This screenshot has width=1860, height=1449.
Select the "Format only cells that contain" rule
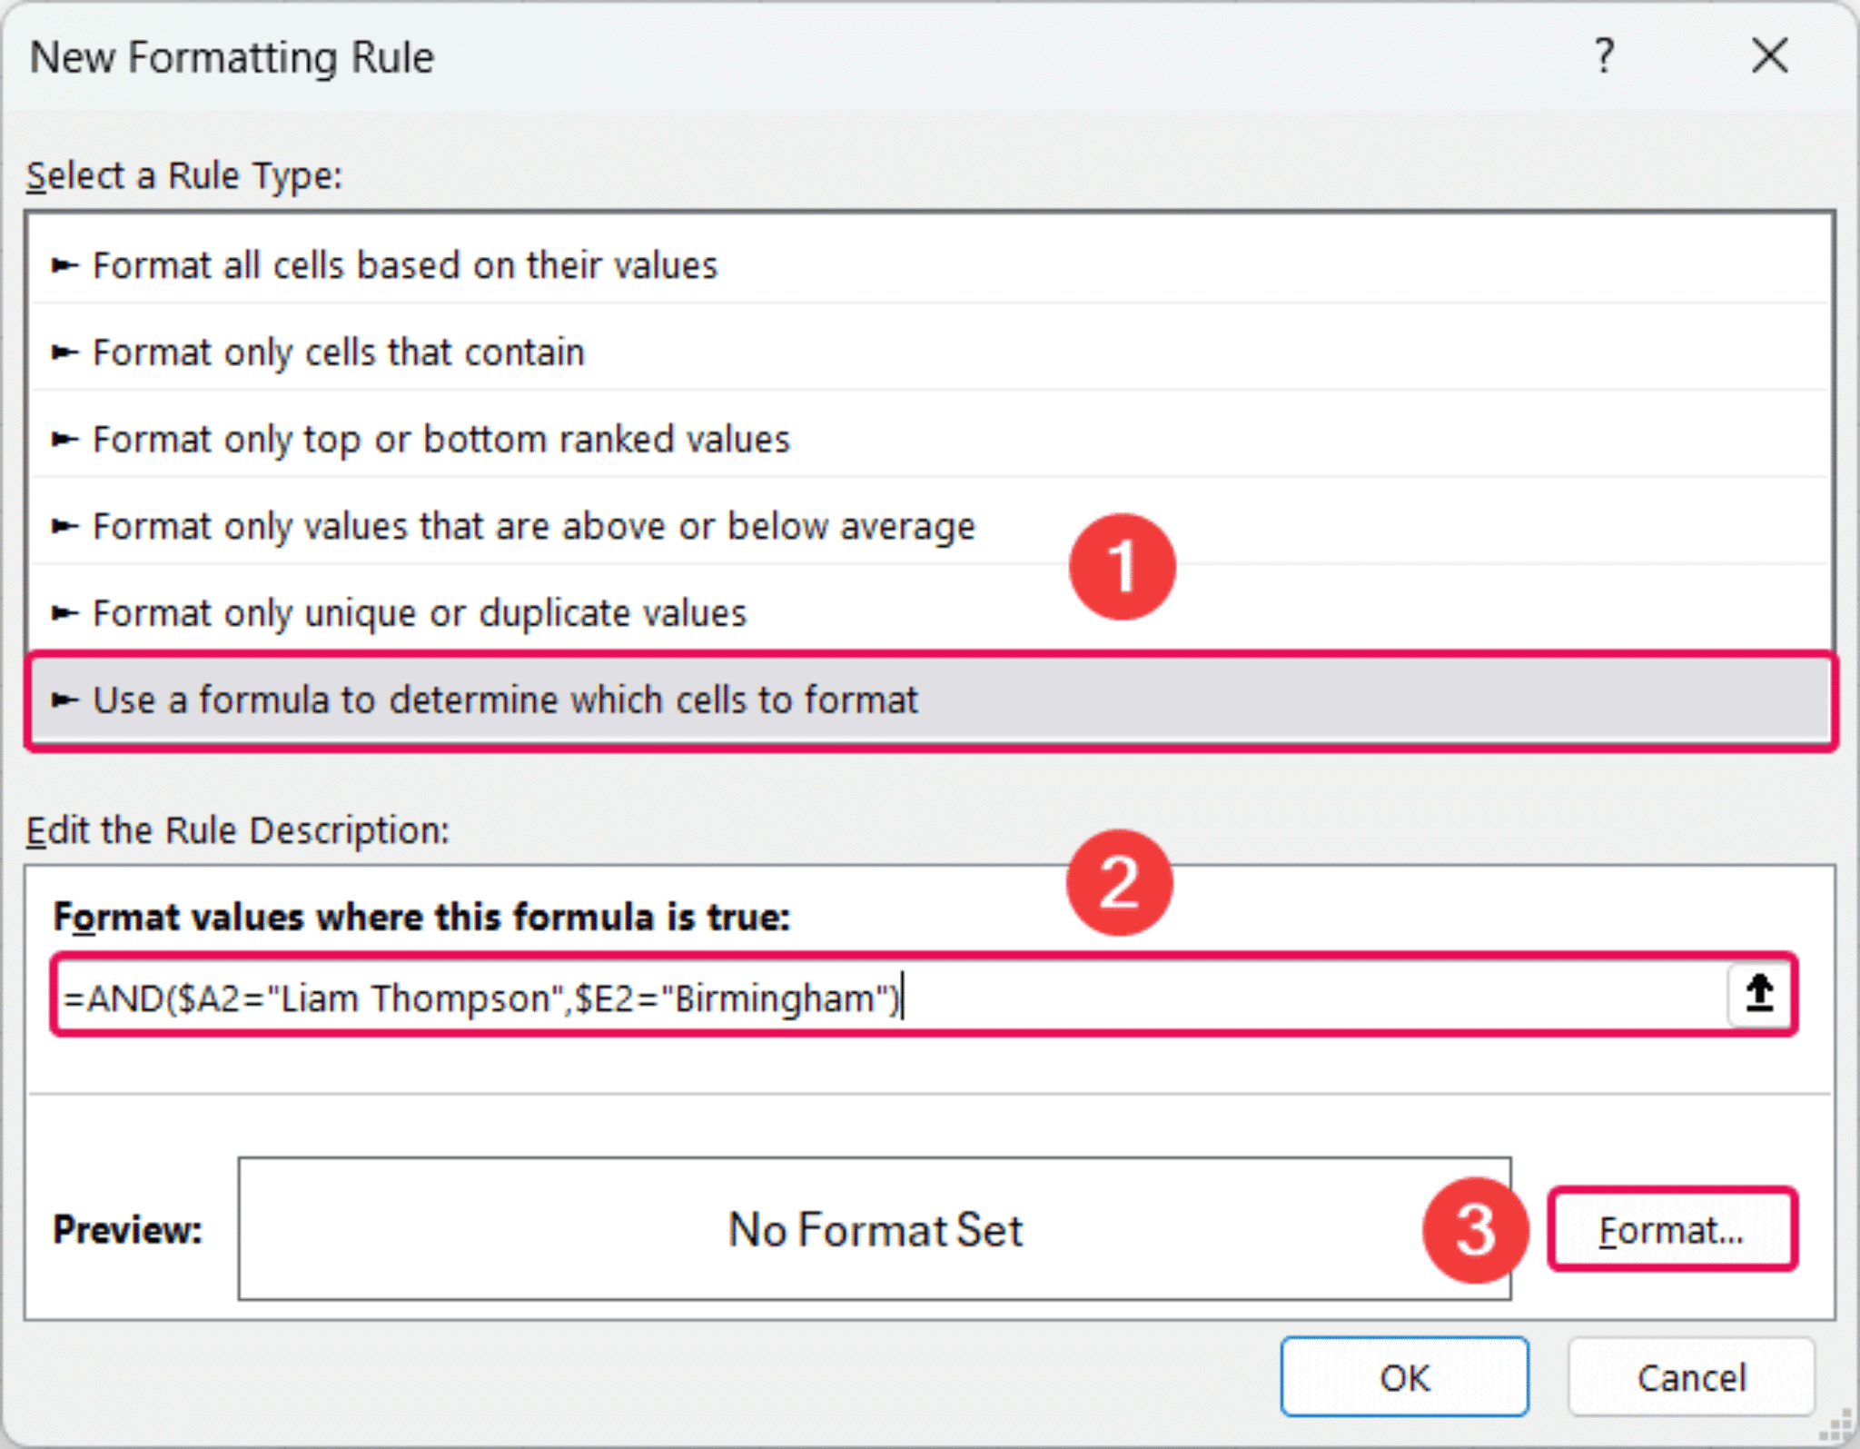coord(340,352)
